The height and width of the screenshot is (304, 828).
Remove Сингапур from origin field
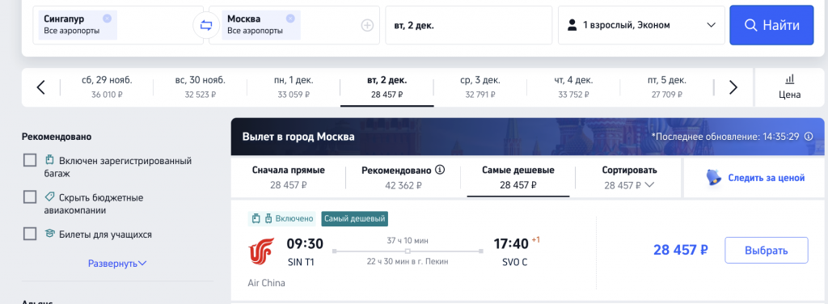108,19
